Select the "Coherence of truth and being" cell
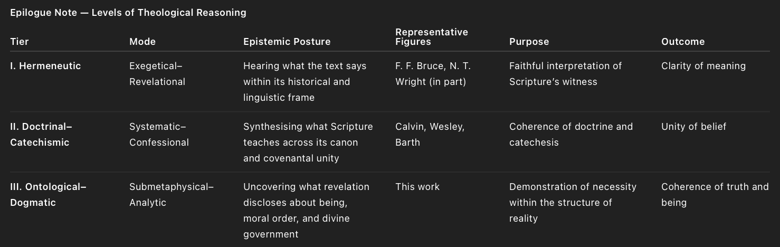The width and height of the screenshot is (780, 247). [x=715, y=195]
